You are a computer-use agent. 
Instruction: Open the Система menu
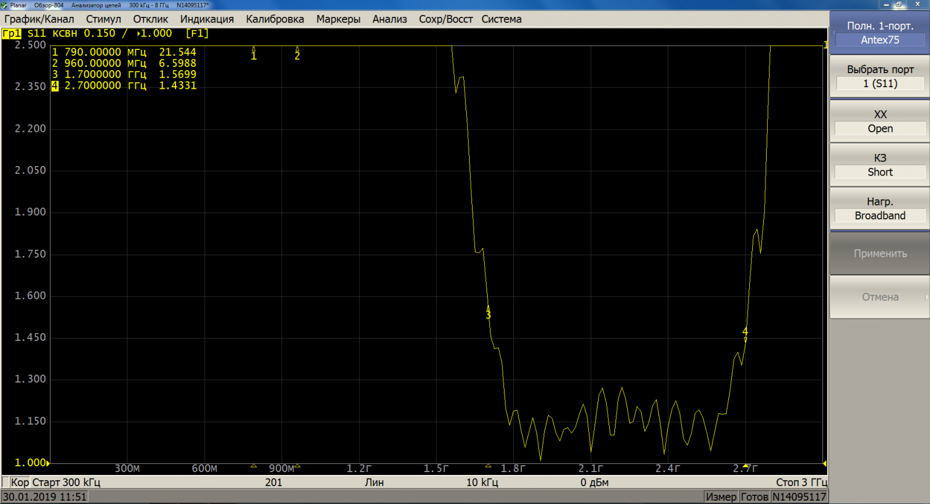tap(501, 19)
